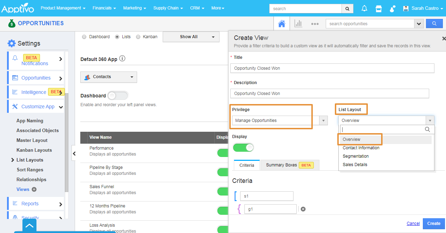Toggle the Display switch in Create View
This screenshot has width=446, height=233.
click(x=244, y=148)
